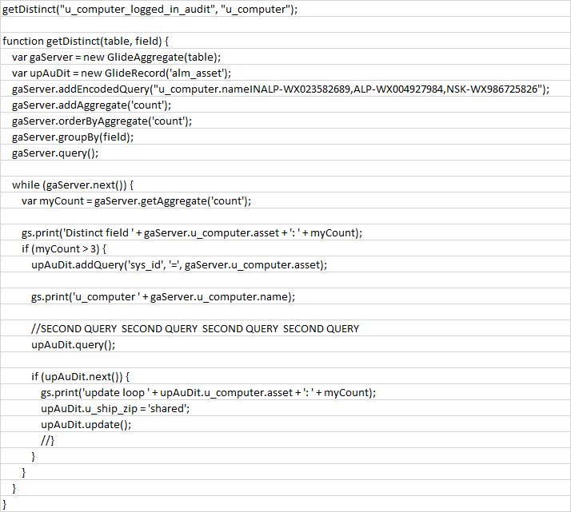The height and width of the screenshot is (512, 571).
Task: Select the var gaServer GlideAggregate line
Action: tap(116, 57)
